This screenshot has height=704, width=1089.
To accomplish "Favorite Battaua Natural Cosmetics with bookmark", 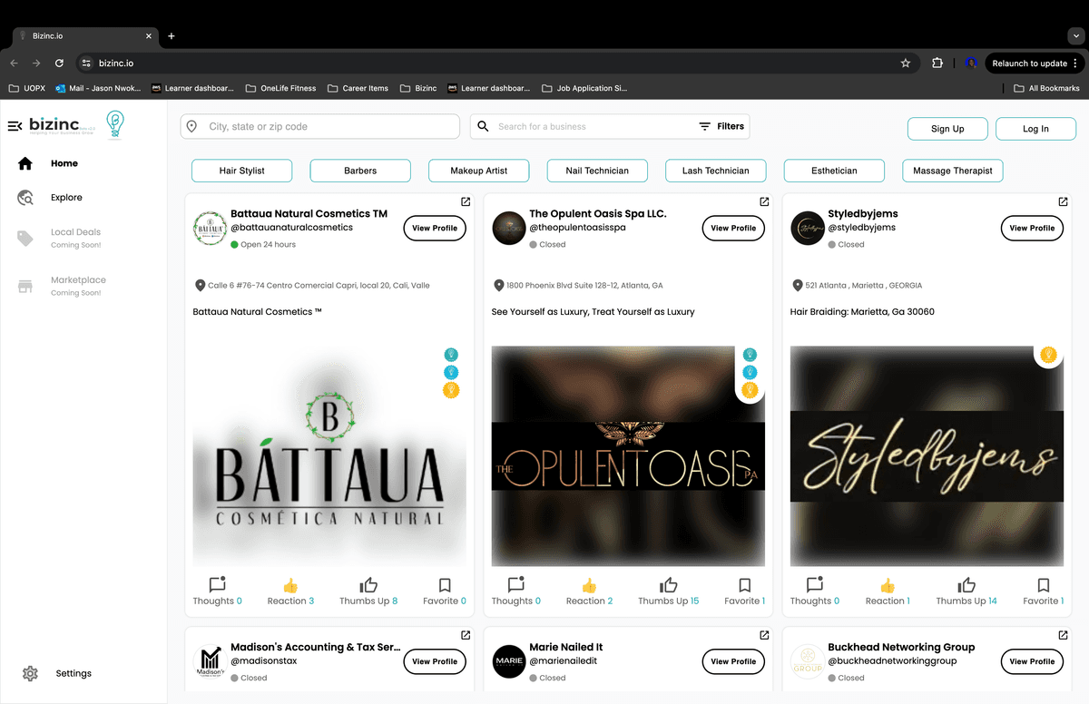I will tap(445, 592).
